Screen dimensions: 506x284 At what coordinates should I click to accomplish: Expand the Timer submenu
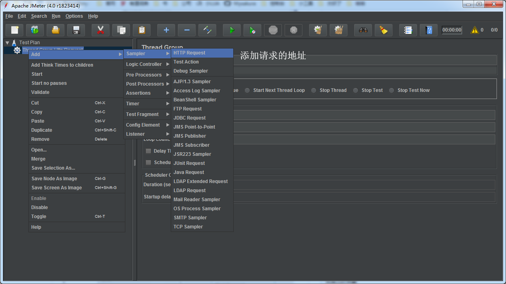coord(147,104)
